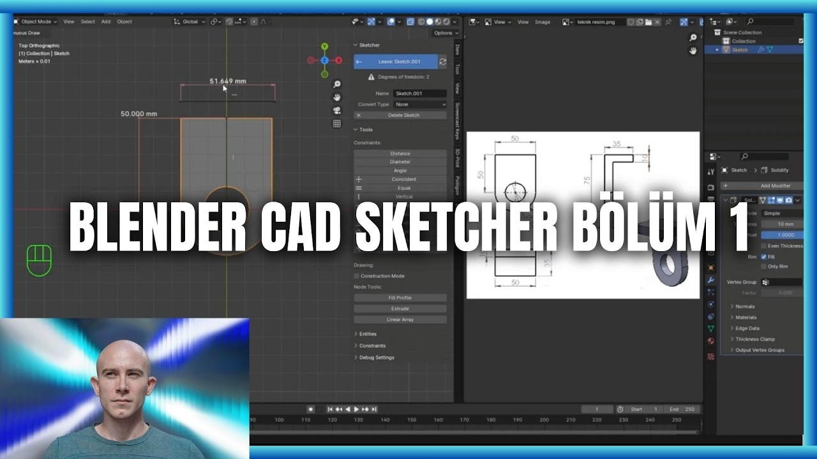Click the Delete Sketch button
The width and height of the screenshot is (817, 459).
point(400,115)
